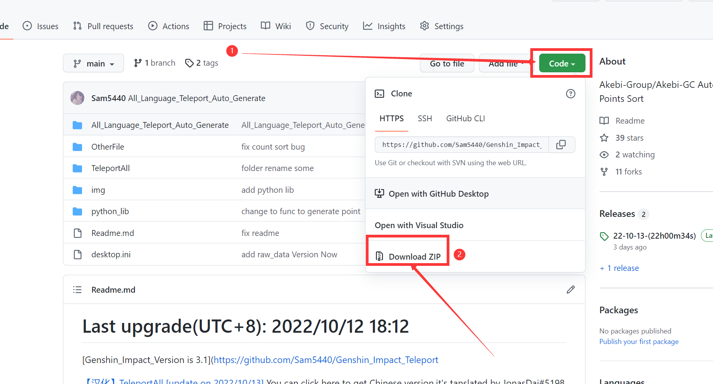Switch to the Actions tab
Screen dimensions: 713x384
coord(169,26)
